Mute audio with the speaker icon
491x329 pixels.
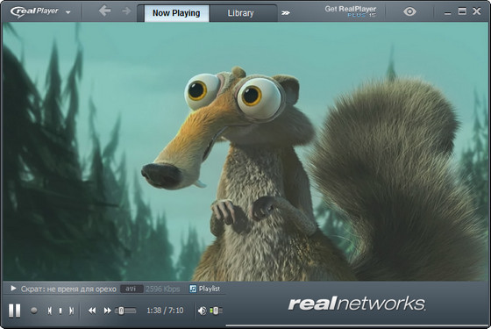202,311
